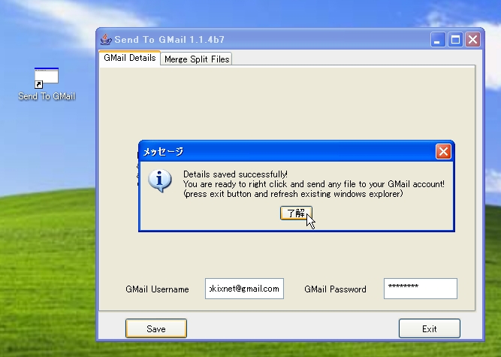The height and width of the screenshot is (357, 501).
Task: Click the メッセージ dialog title text
Action: click(x=163, y=152)
